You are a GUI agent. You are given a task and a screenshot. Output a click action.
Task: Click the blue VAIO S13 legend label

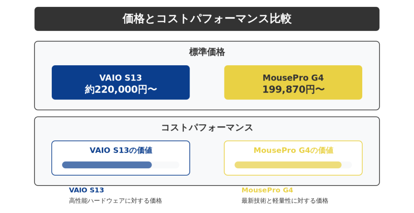(87, 190)
